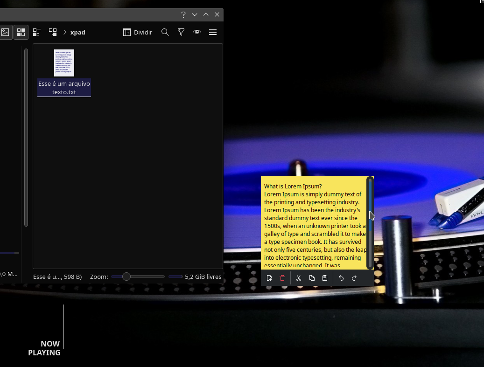The height and width of the screenshot is (367, 484).
Task: Open file search with magnifier icon
Action: [x=165, y=32]
